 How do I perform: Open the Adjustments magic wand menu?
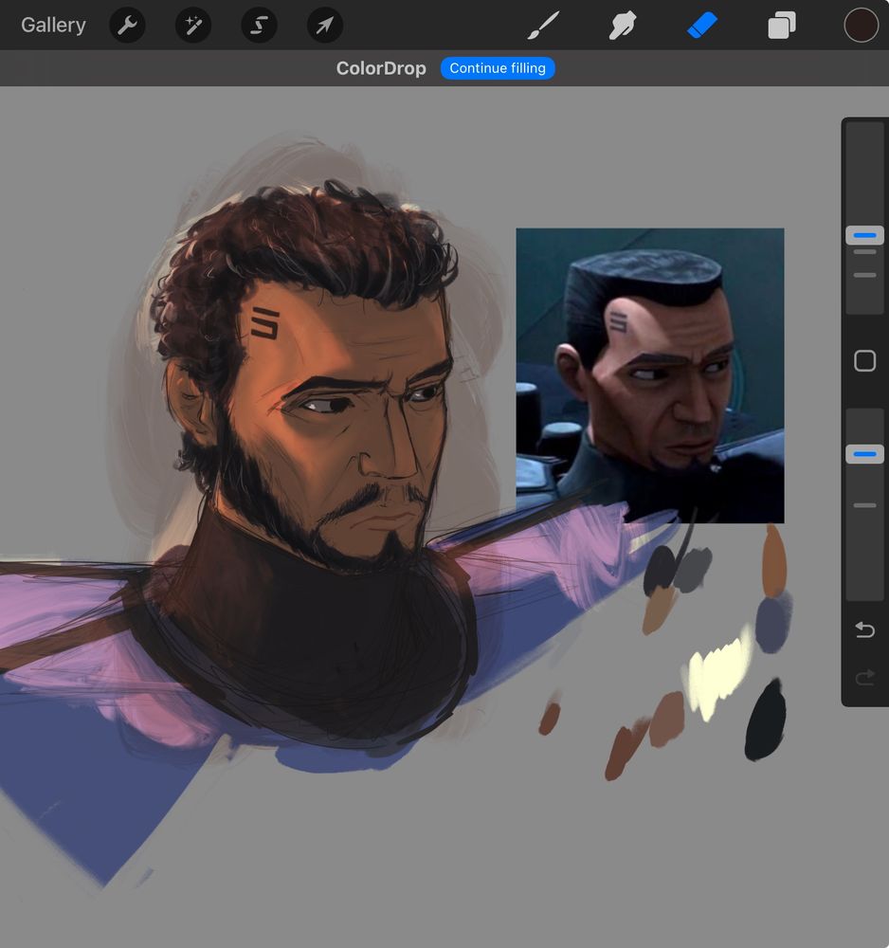click(x=193, y=26)
